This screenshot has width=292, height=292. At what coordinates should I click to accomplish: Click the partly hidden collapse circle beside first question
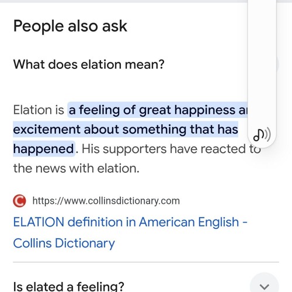(x=277, y=64)
